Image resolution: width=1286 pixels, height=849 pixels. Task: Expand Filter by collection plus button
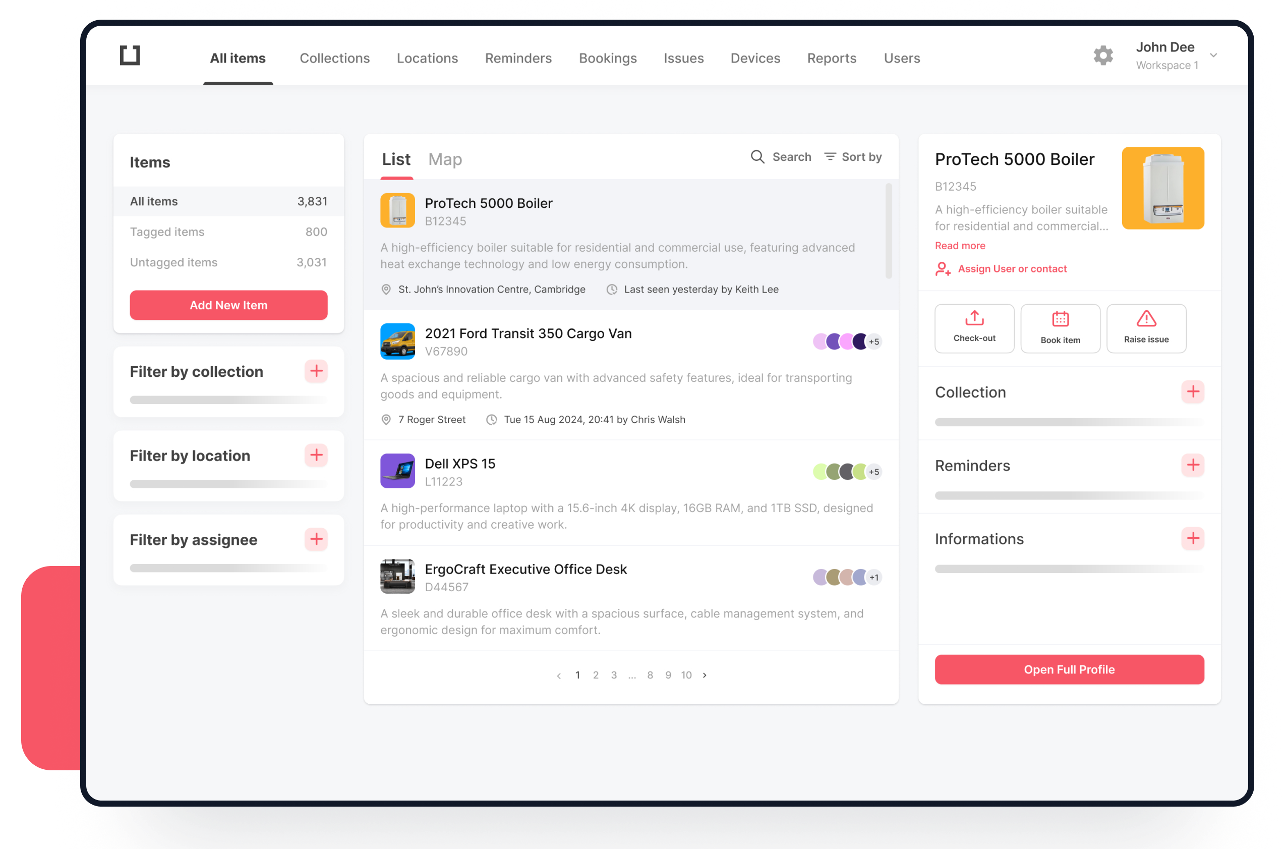(x=316, y=371)
